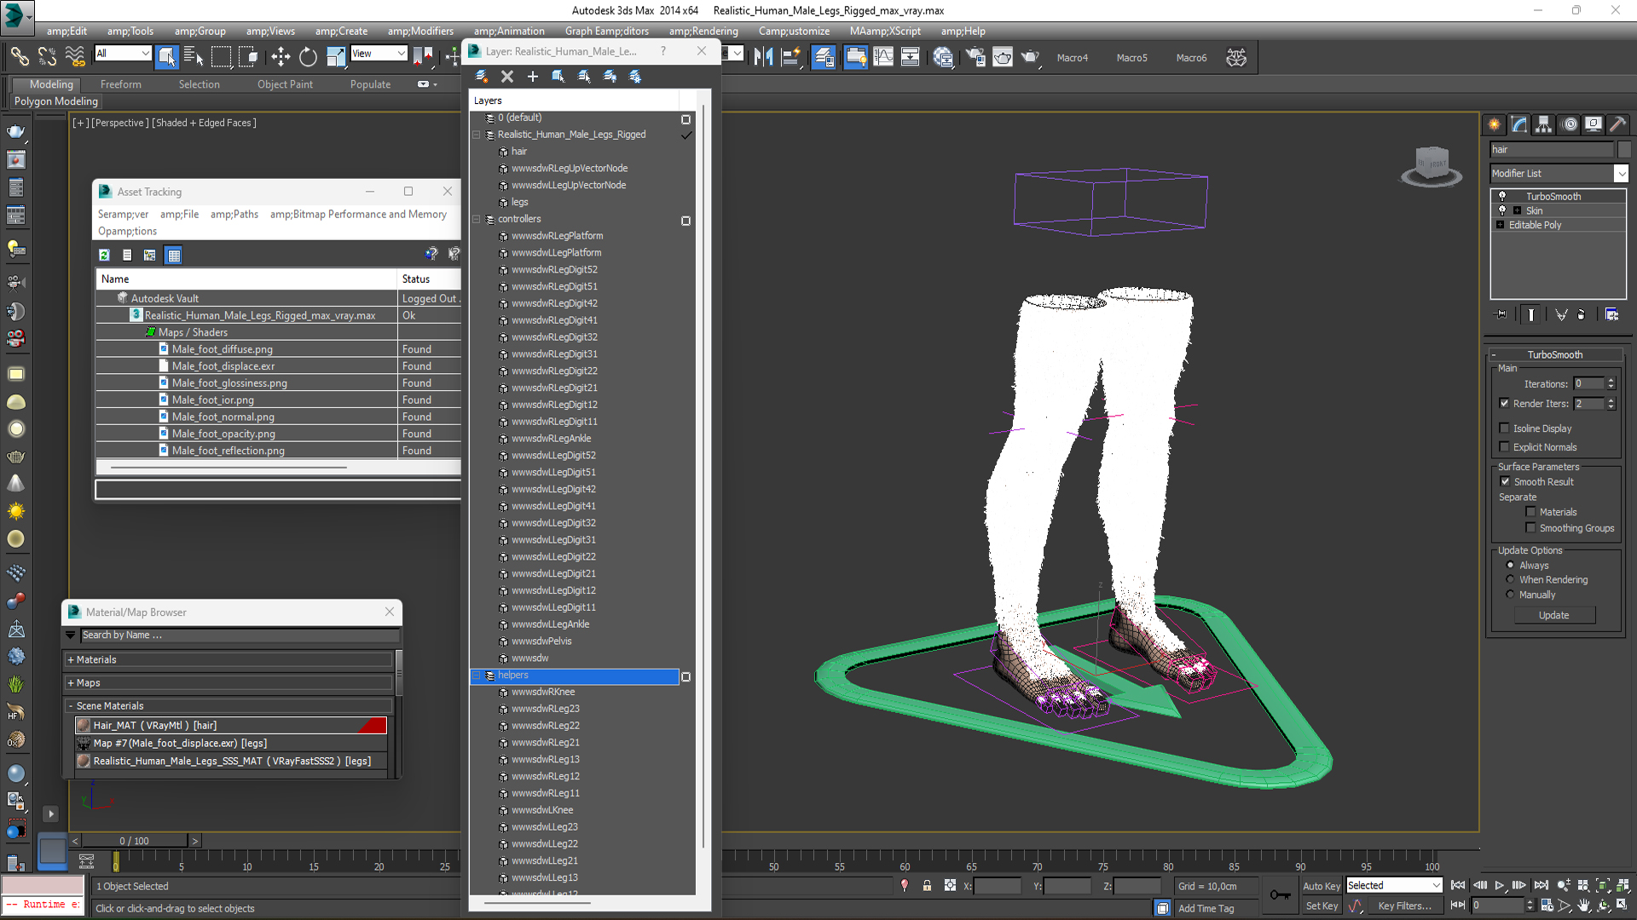Collapse the controllers layer tree
1637x920 pixels.
click(x=477, y=220)
